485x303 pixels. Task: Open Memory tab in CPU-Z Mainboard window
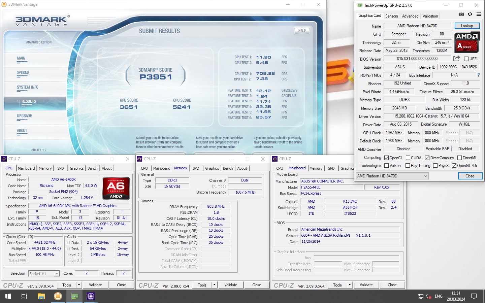click(316, 168)
